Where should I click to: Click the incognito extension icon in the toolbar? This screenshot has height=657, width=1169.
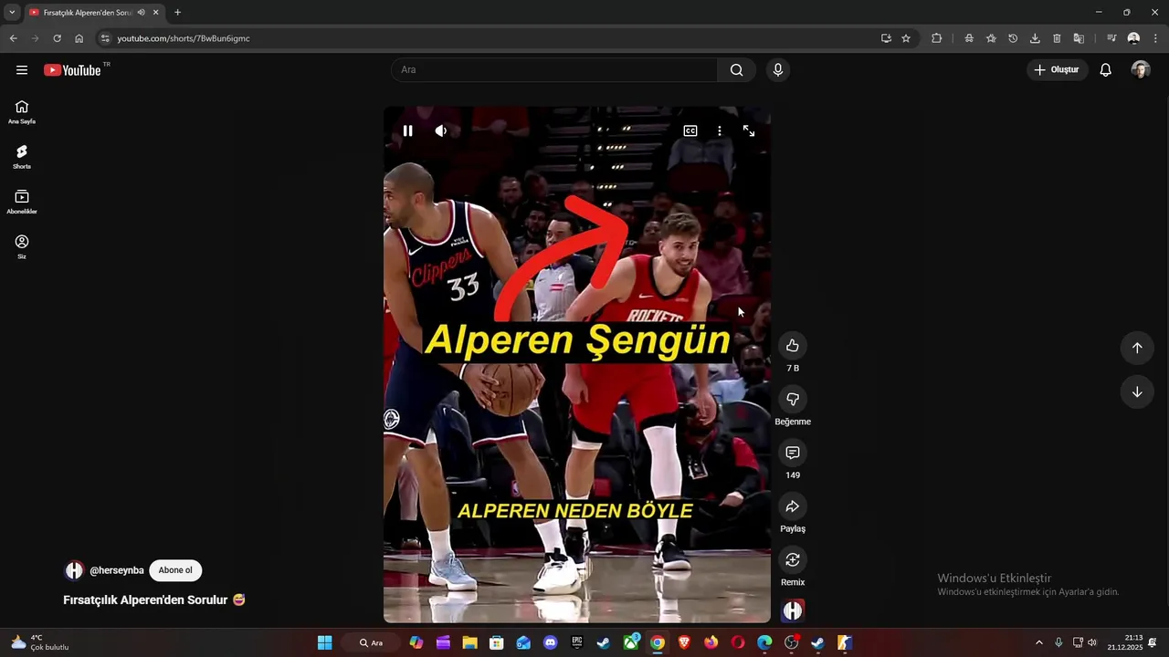pyautogui.click(x=969, y=38)
